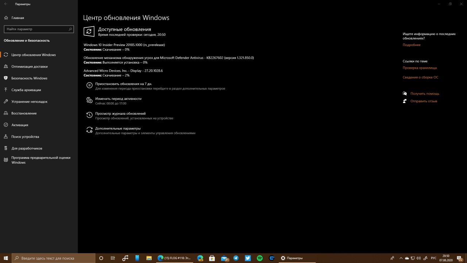Click OneDrive cloud tray icon
467x263 pixels.
coord(407,258)
